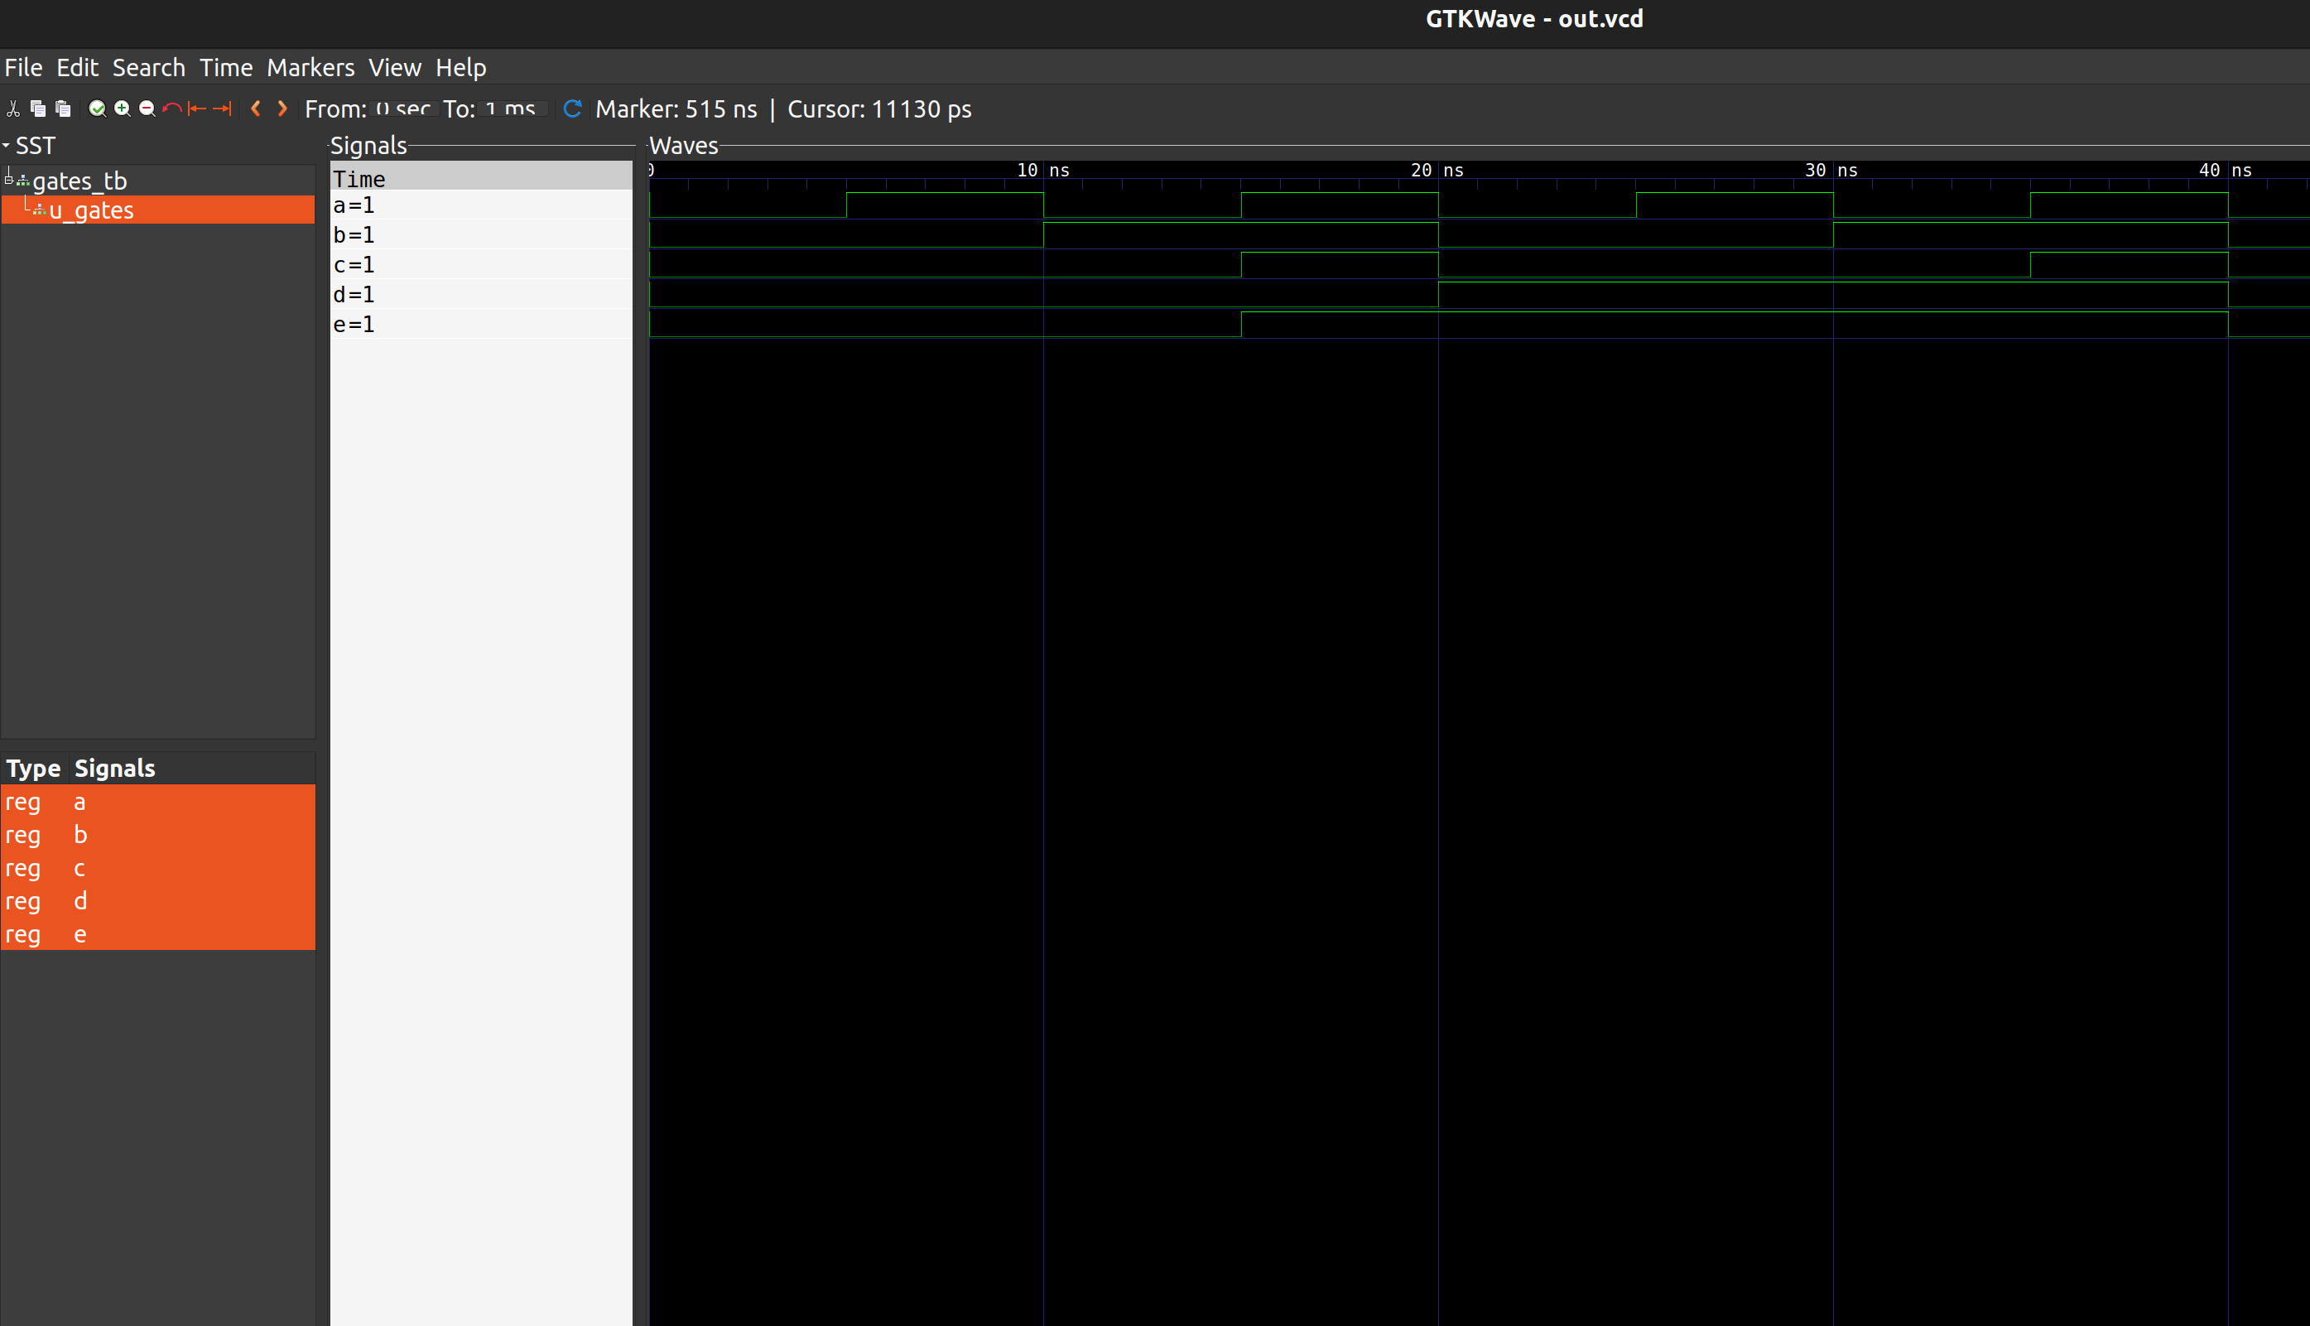Jump to end time with arrow icon

[x=222, y=109]
